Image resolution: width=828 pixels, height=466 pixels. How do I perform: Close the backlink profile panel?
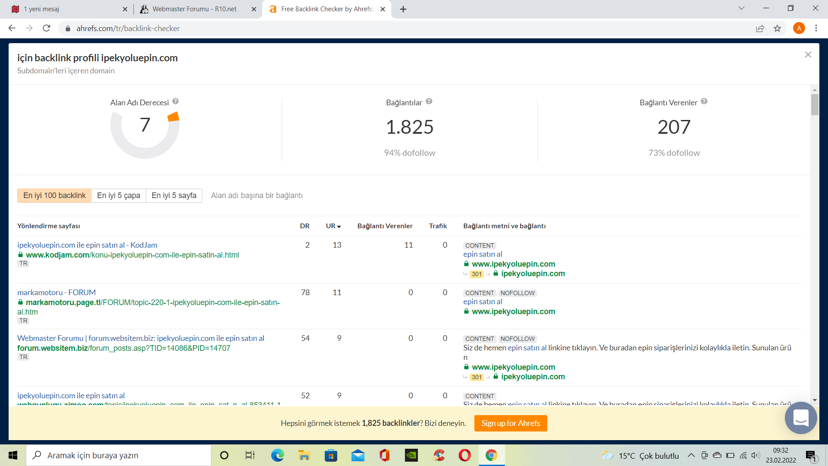pyautogui.click(x=808, y=55)
